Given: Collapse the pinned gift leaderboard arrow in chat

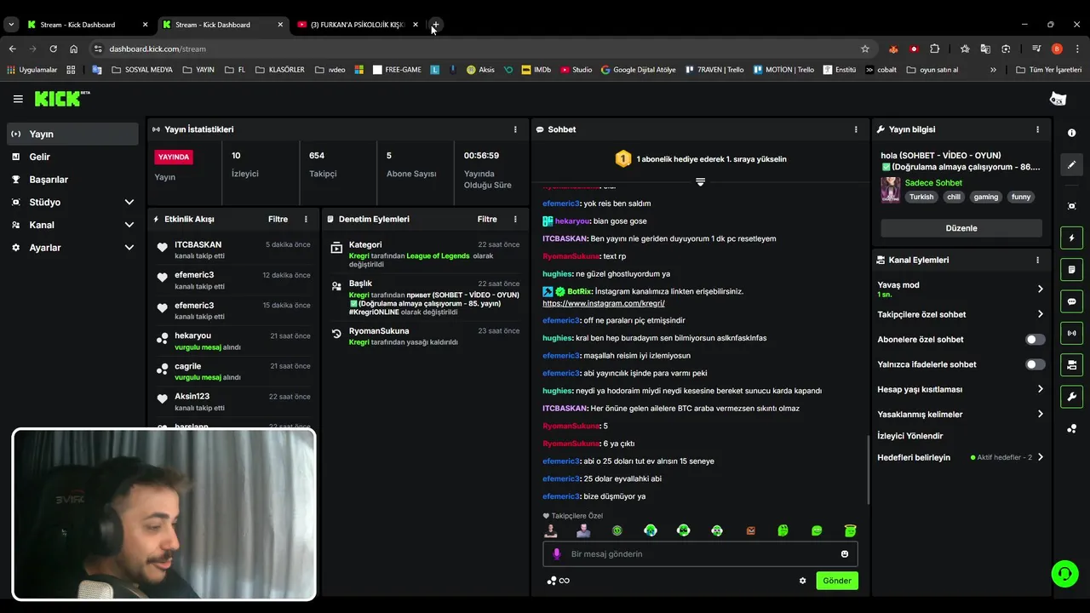Looking at the screenshot, I should tap(700, 182).
